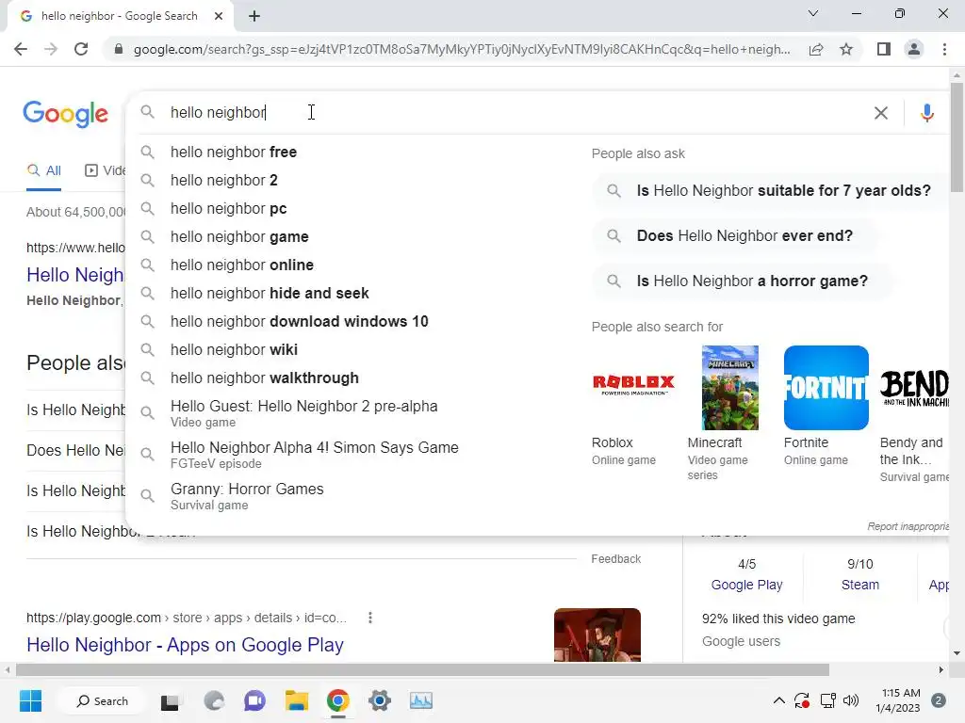Click the Feedback link
This screenshot has width=965, height=723.
click(x=616, y=559)
